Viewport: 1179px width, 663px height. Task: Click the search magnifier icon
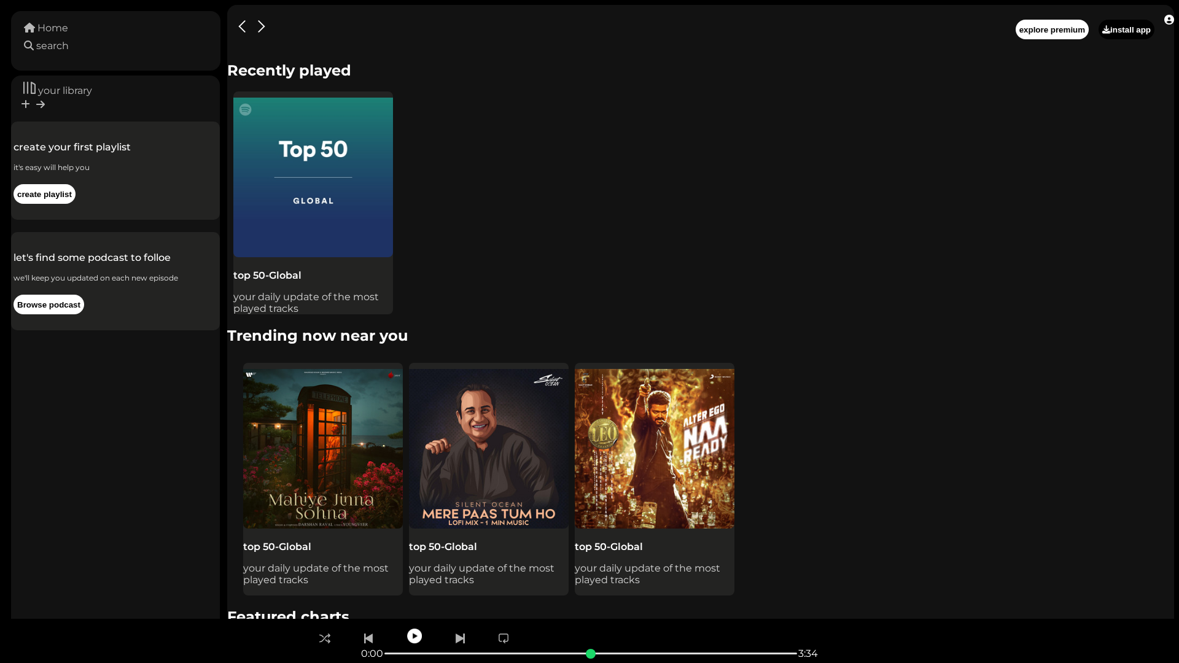tap(29, 45)
